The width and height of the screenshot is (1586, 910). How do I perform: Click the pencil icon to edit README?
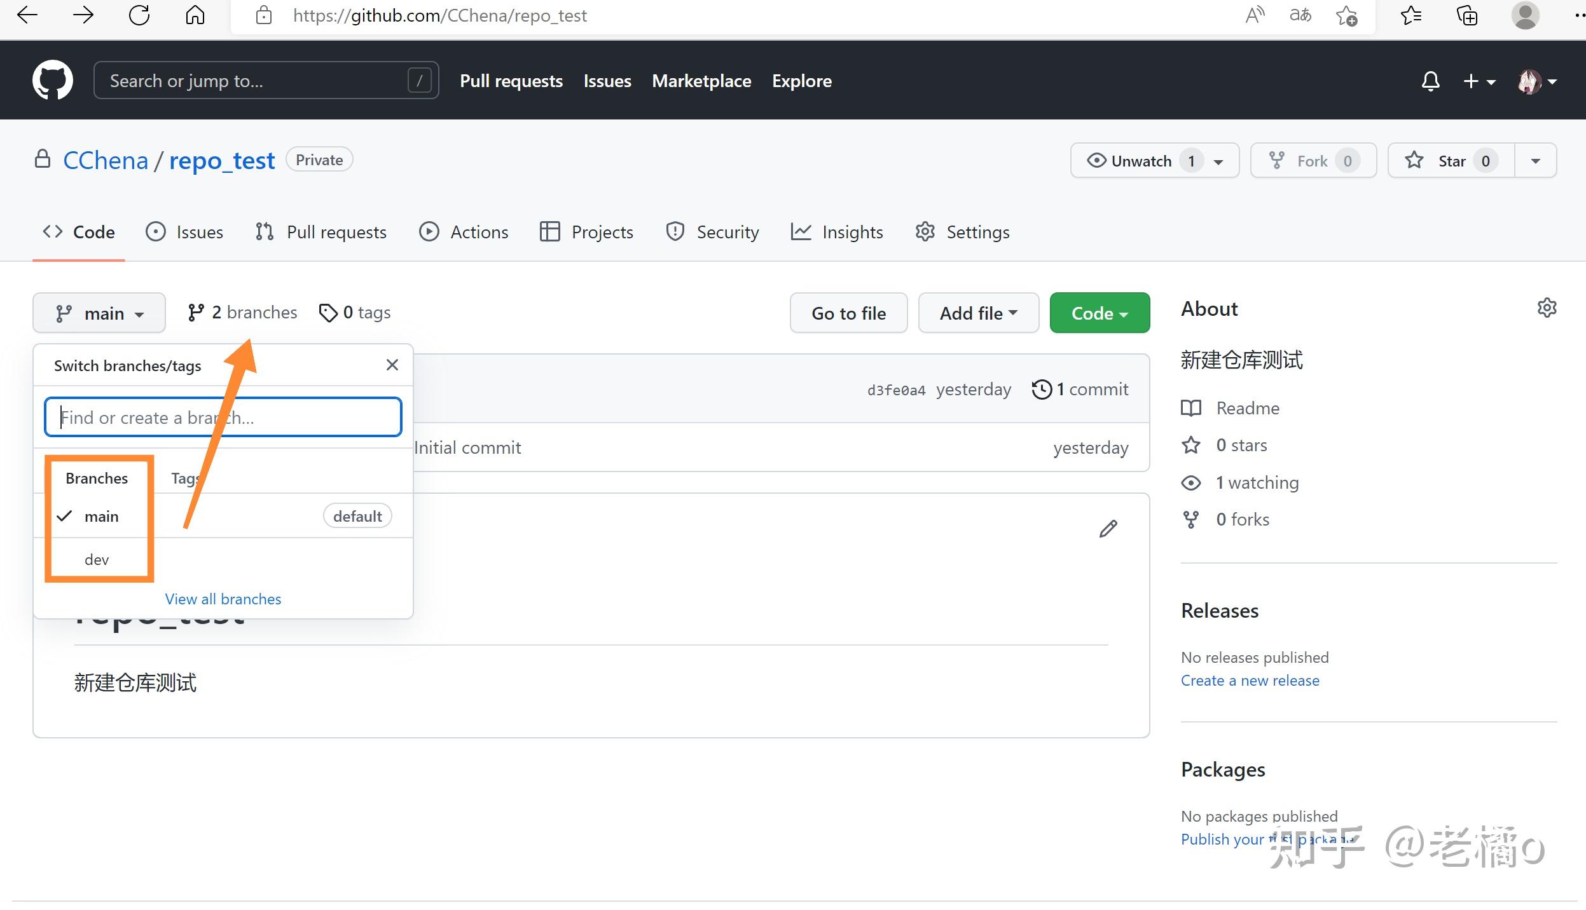pyautogui.click(x=1108, y=528)
